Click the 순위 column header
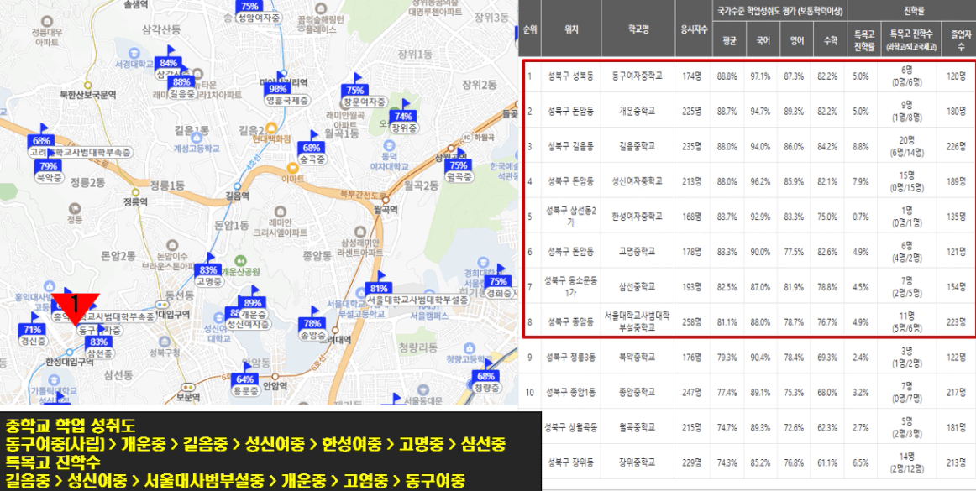The height and width of the screenshot is (491, 976). point(529,29)
